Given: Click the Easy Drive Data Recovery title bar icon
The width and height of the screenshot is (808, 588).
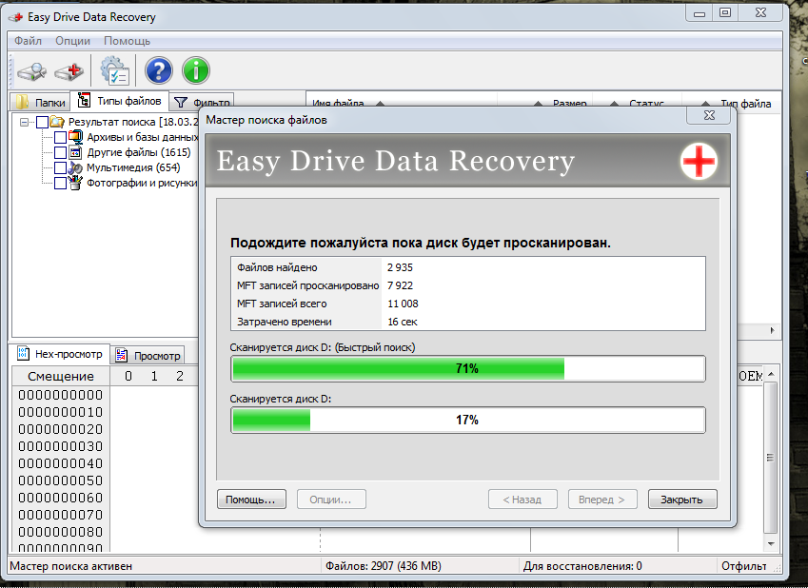Looking at the screenshot, I should tap(16, 17).
